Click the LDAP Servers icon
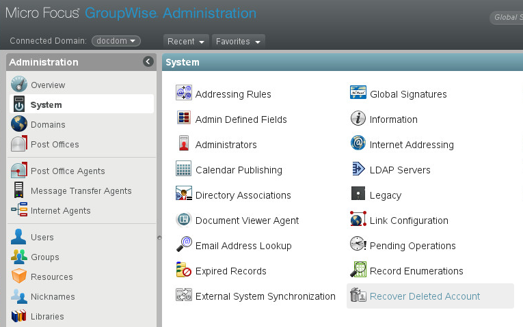Viewport: 523px width, 327px height. (x=358, y=170)
